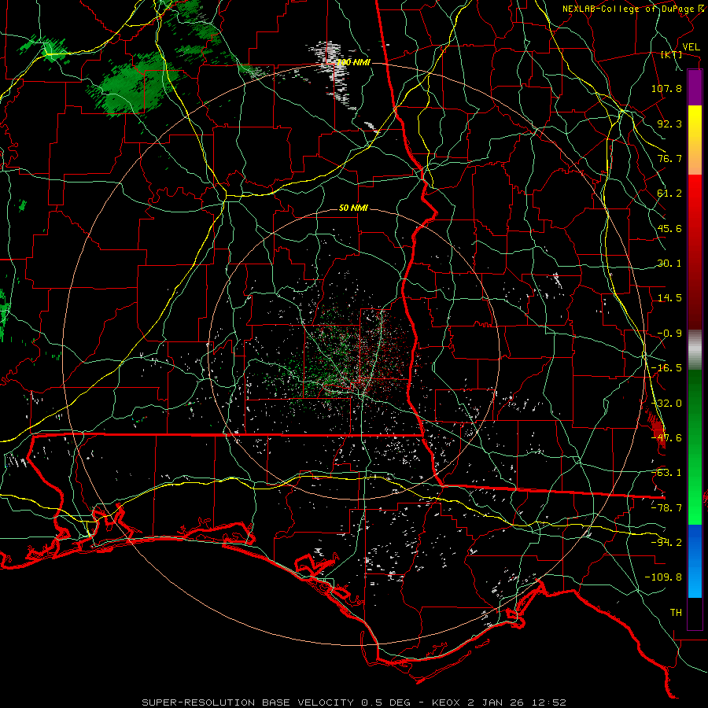
Task: Click the TH legend label
Action: [x=676, y=613]
